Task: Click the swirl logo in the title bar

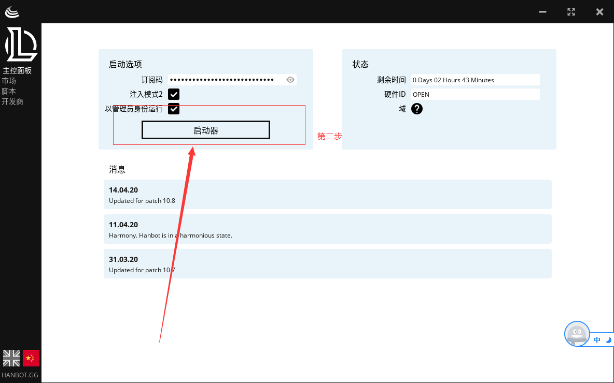Action: point(12,12)
